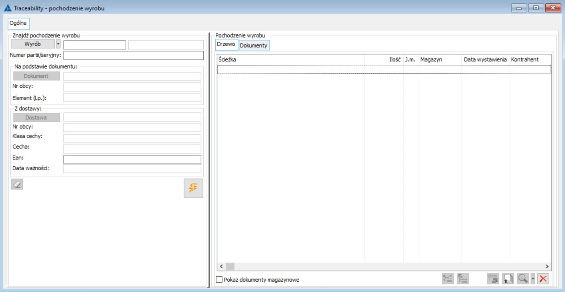
Task: Click the Kontrahent column header
Action: coord(530,59)
